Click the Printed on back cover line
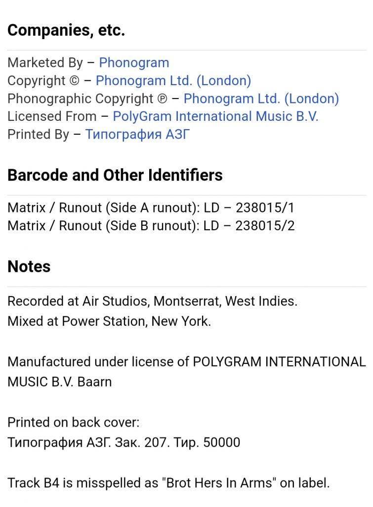The height and width of the screenshot is (507, 373). pyautogui.click(x=74, y=422)
